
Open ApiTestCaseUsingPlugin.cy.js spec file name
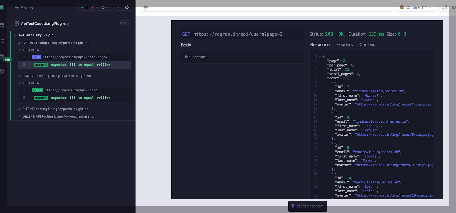(47, 24)
